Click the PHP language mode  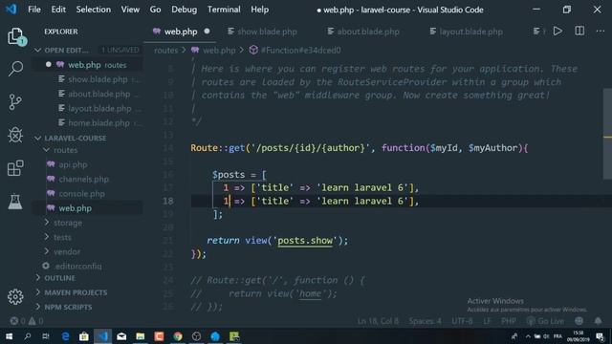[x=508, y=321]
